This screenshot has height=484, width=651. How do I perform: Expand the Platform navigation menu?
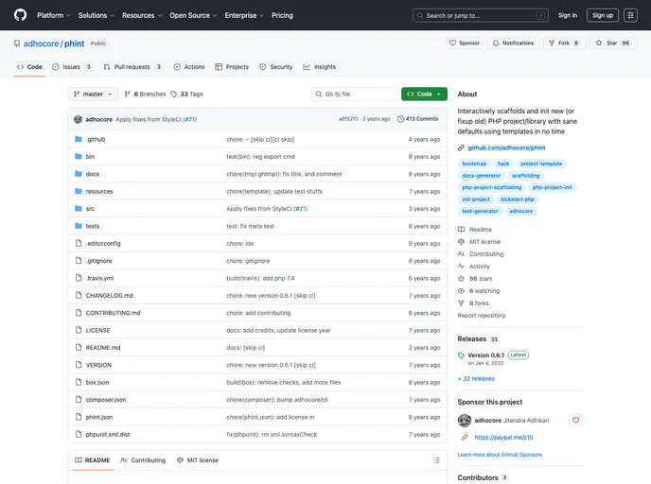[53, 15]
